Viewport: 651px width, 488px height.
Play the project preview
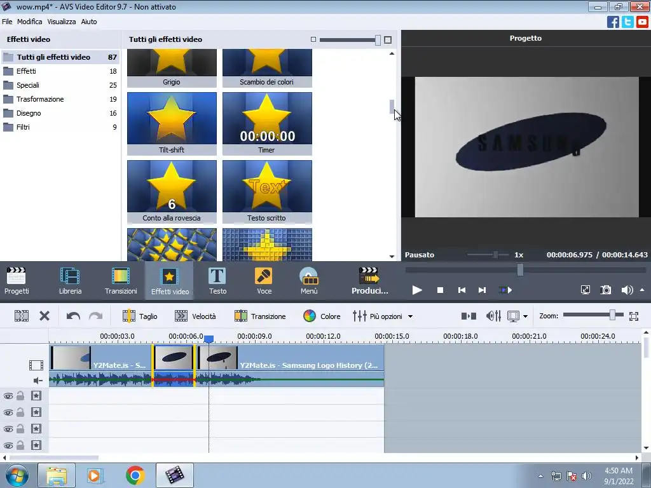pyautogui.click(x=417, y=290)
